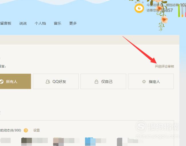Screen dimensions: 186x146
Task: Open the 更多 navigation menu
Action: point(73,23)
